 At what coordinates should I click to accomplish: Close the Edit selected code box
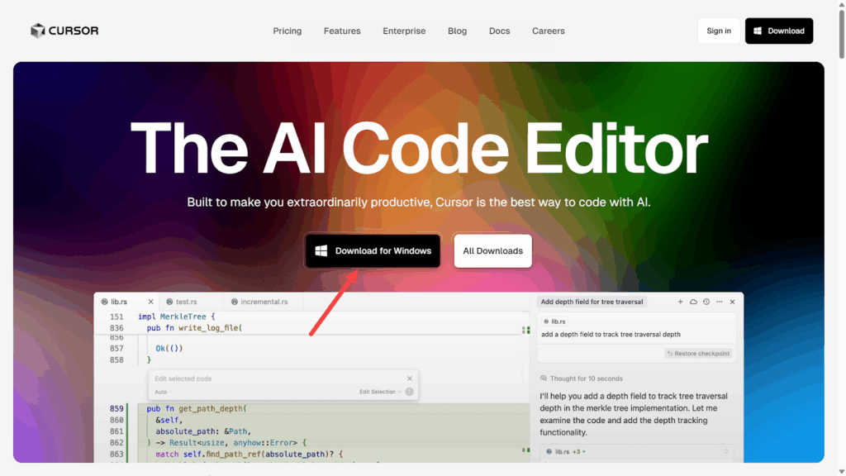coord(410,378)
